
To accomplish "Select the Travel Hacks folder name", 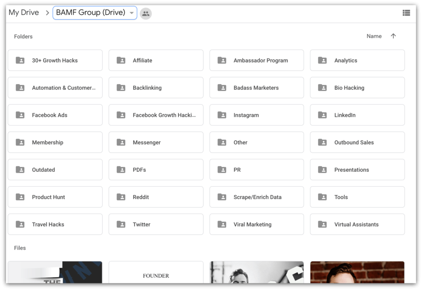I will click(48, 225).
